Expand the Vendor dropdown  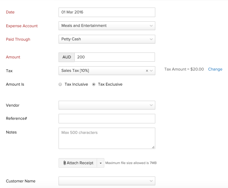pyautogui.click(x=151, y=105)
